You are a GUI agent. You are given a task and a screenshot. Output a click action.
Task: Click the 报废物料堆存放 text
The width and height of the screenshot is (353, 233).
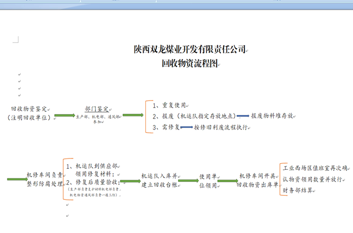coord(273,116)
